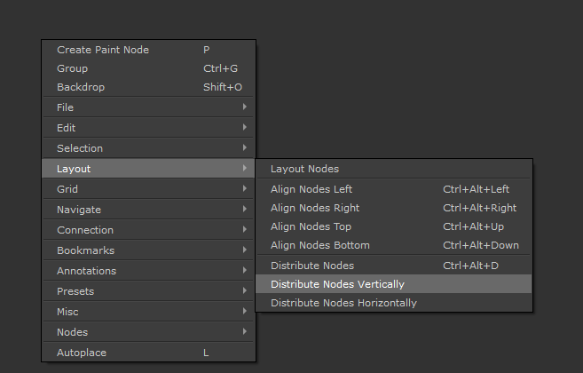Click Distribute Nodes Vertically
The height and width of the screenshot is (373, 583).
point(337,284)
